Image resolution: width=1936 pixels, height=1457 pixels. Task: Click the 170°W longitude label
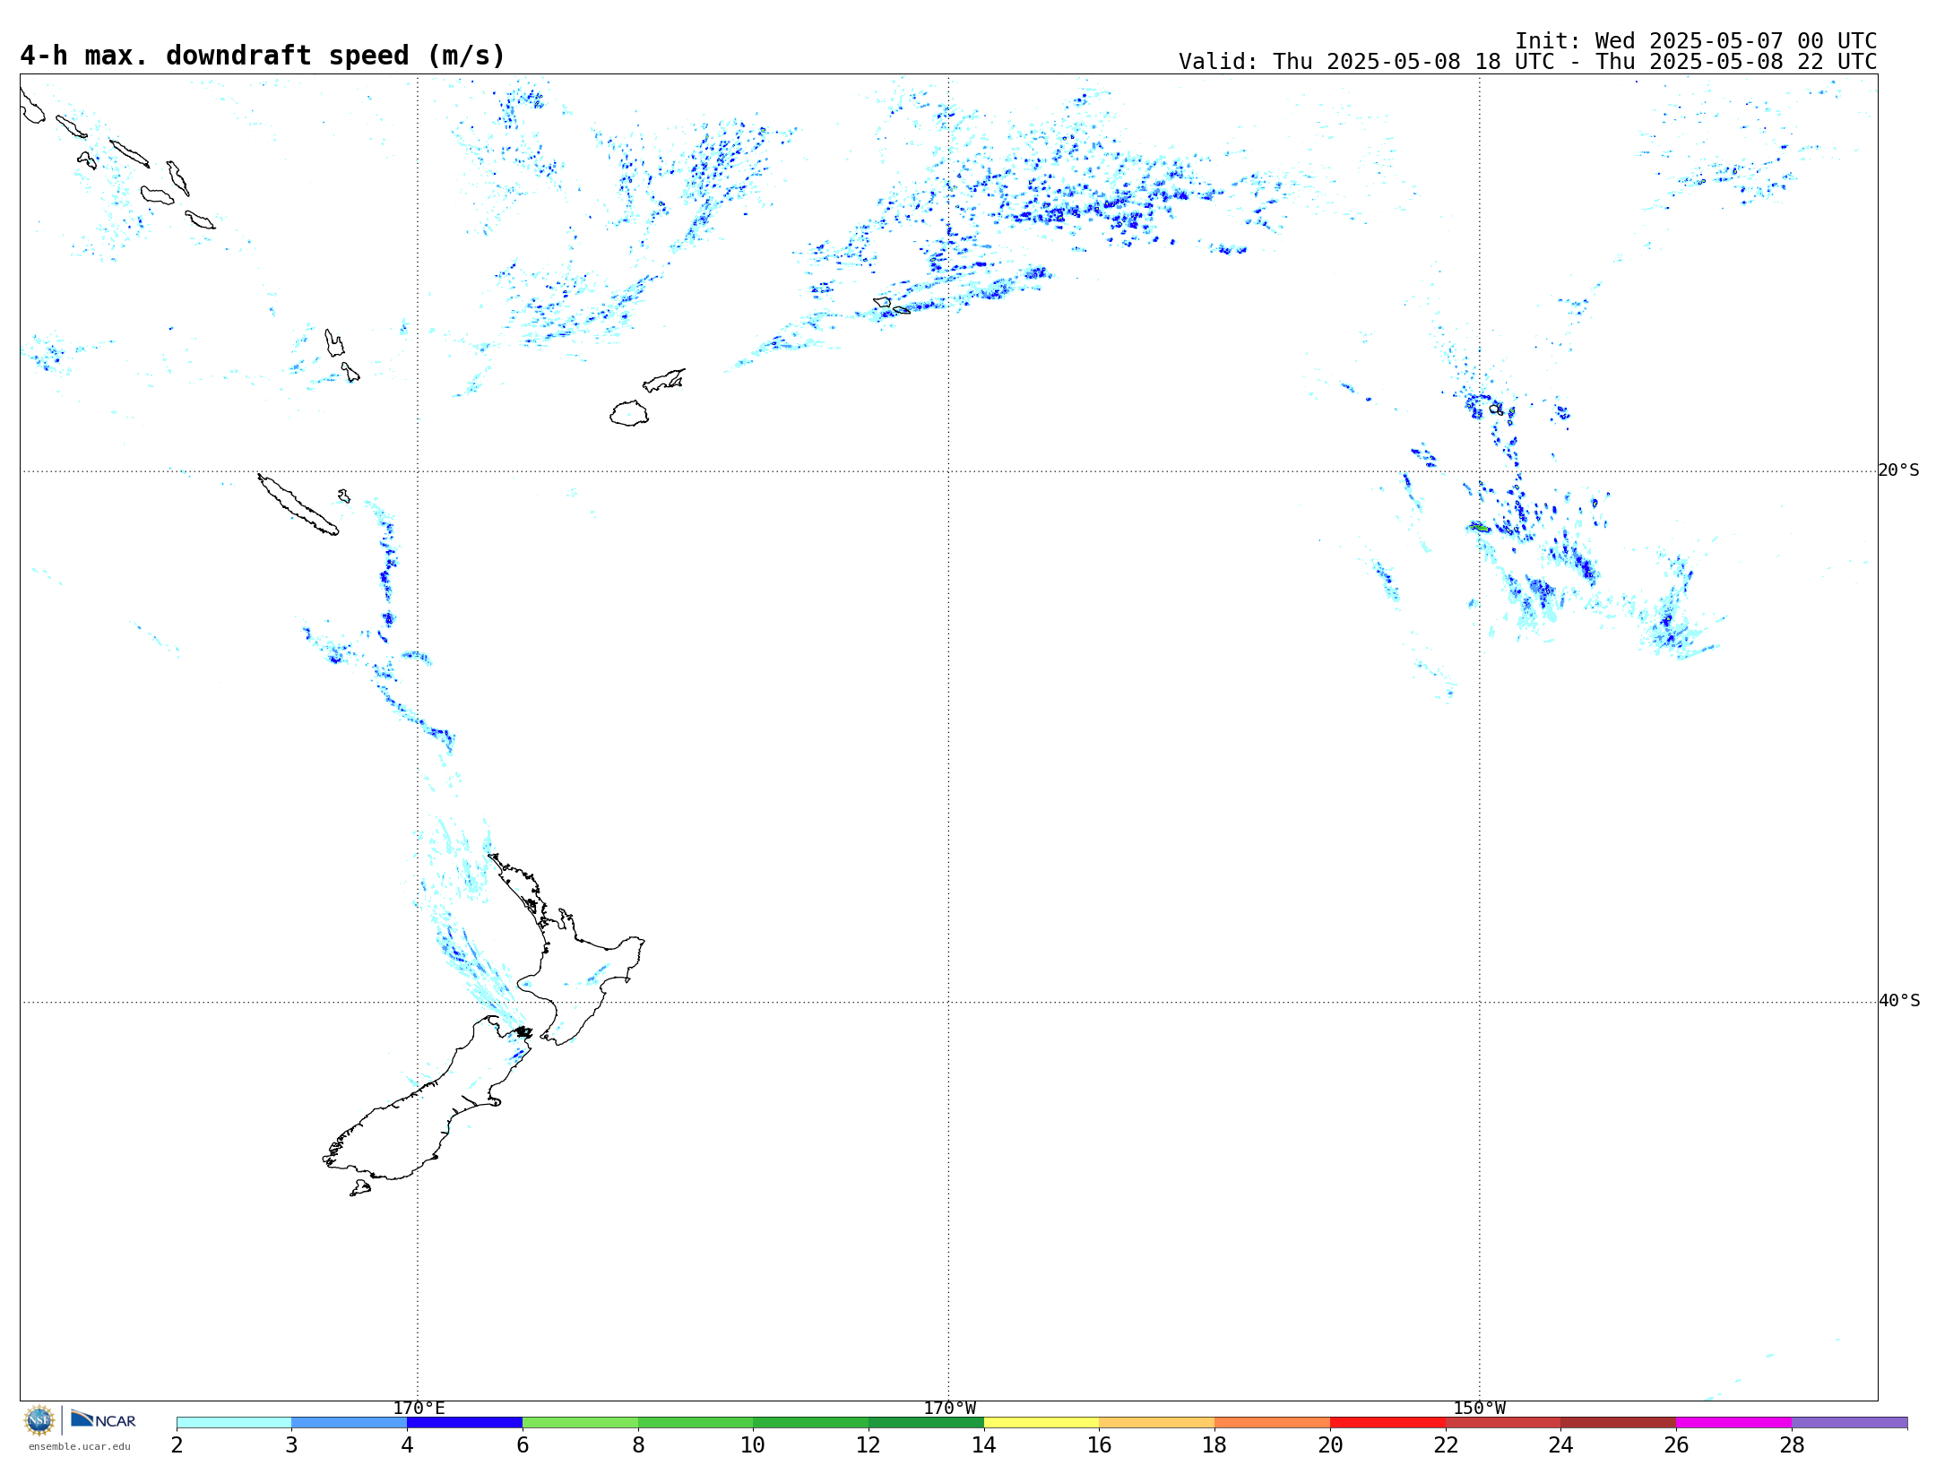pos(949,1408)
